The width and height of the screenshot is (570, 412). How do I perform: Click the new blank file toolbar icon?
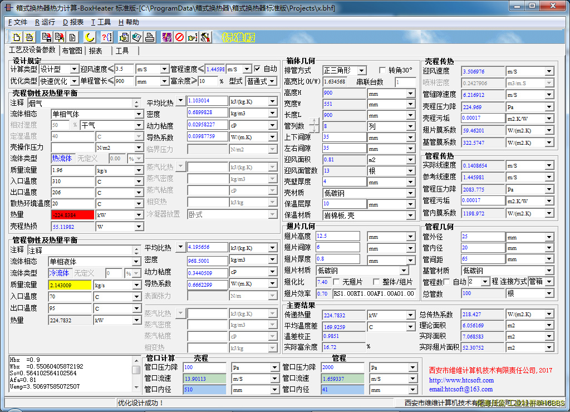point(17,37)
